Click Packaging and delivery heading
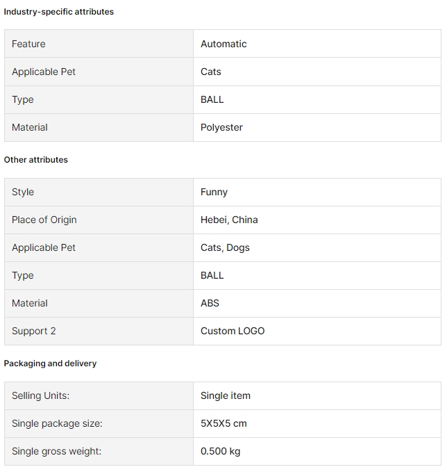The width and height of the screenshot is (447, 474). click(x=50, y=363)
